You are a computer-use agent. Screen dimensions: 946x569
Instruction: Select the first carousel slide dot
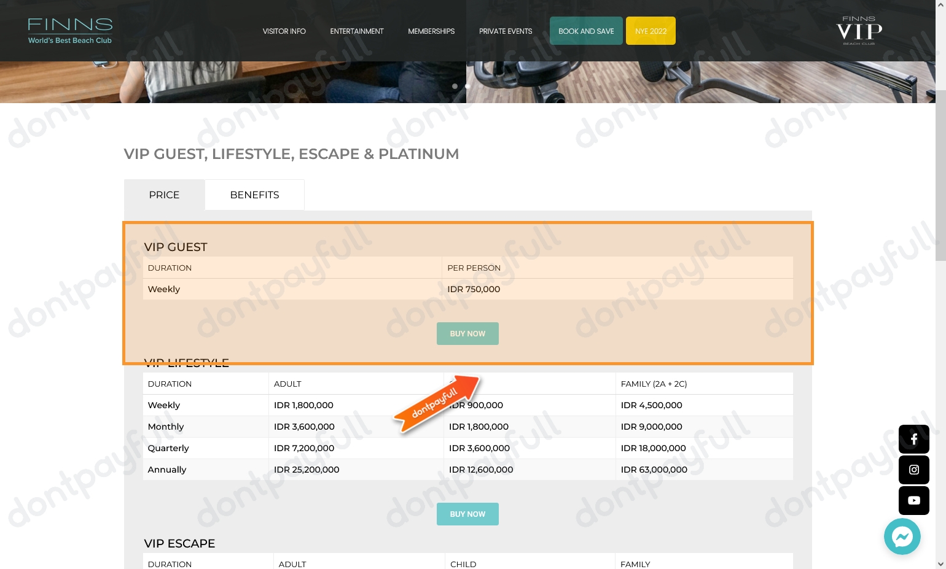[455, 86]
